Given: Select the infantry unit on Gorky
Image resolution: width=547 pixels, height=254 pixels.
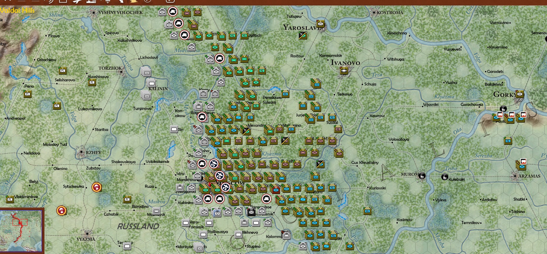Looking at the screenshot, I should pyautogui.click(x=520, y=94).
